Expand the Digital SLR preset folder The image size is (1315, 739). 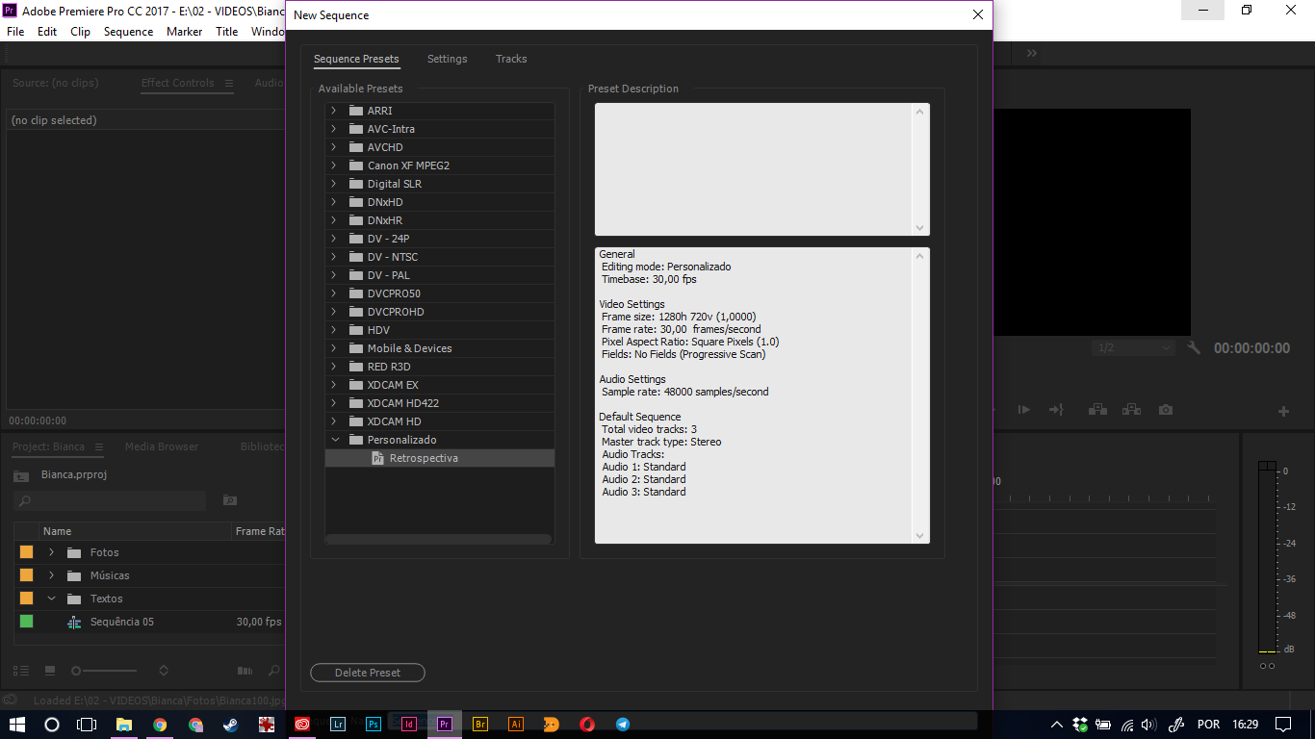point(334,184)
